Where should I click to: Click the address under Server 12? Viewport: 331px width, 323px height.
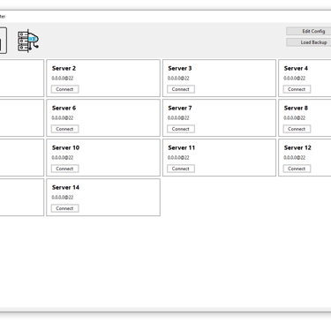click(x=294, y=158)
